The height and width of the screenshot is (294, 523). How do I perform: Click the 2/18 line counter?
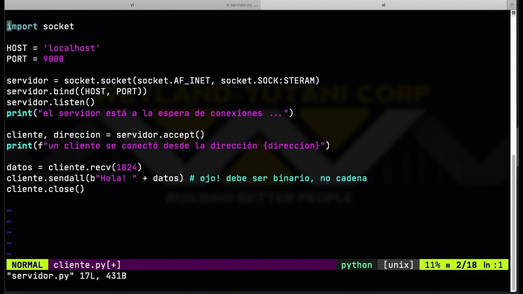tap(467, 265)
